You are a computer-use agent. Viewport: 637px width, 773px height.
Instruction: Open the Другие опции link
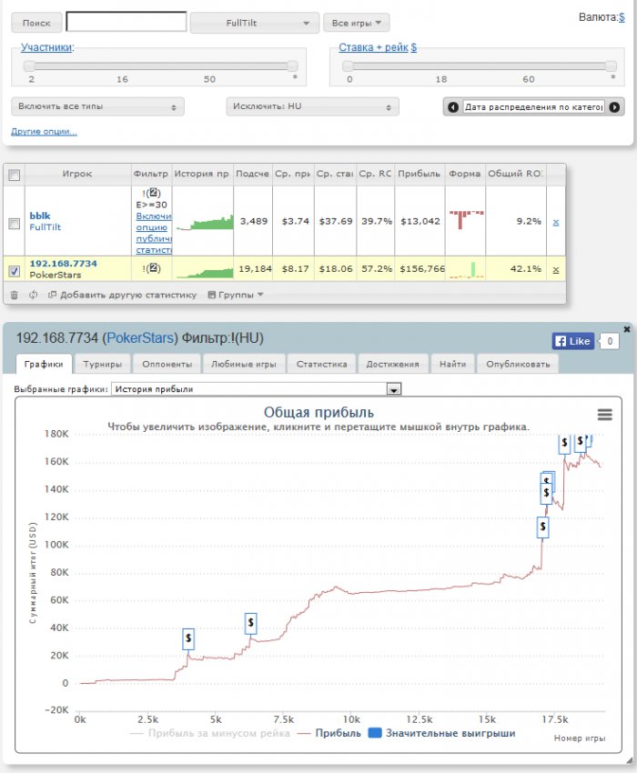pos(44,132)
